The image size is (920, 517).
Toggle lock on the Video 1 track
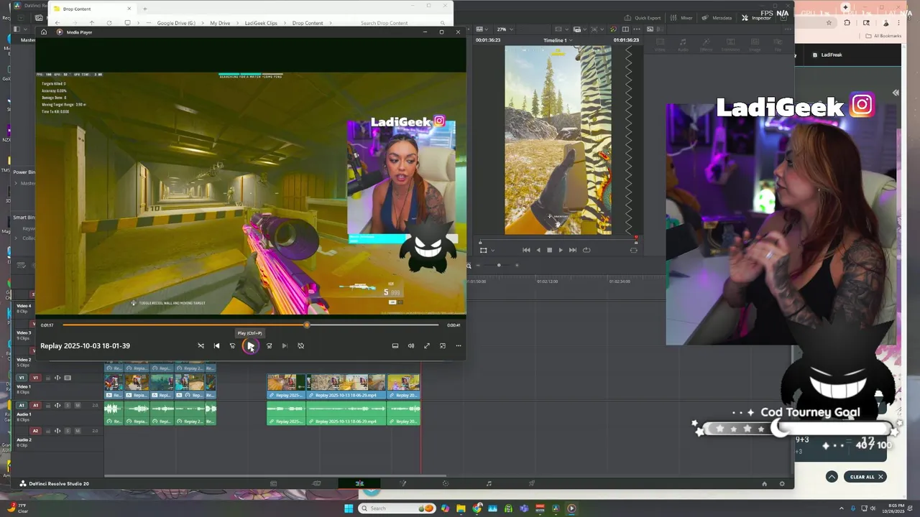[47, 378]
